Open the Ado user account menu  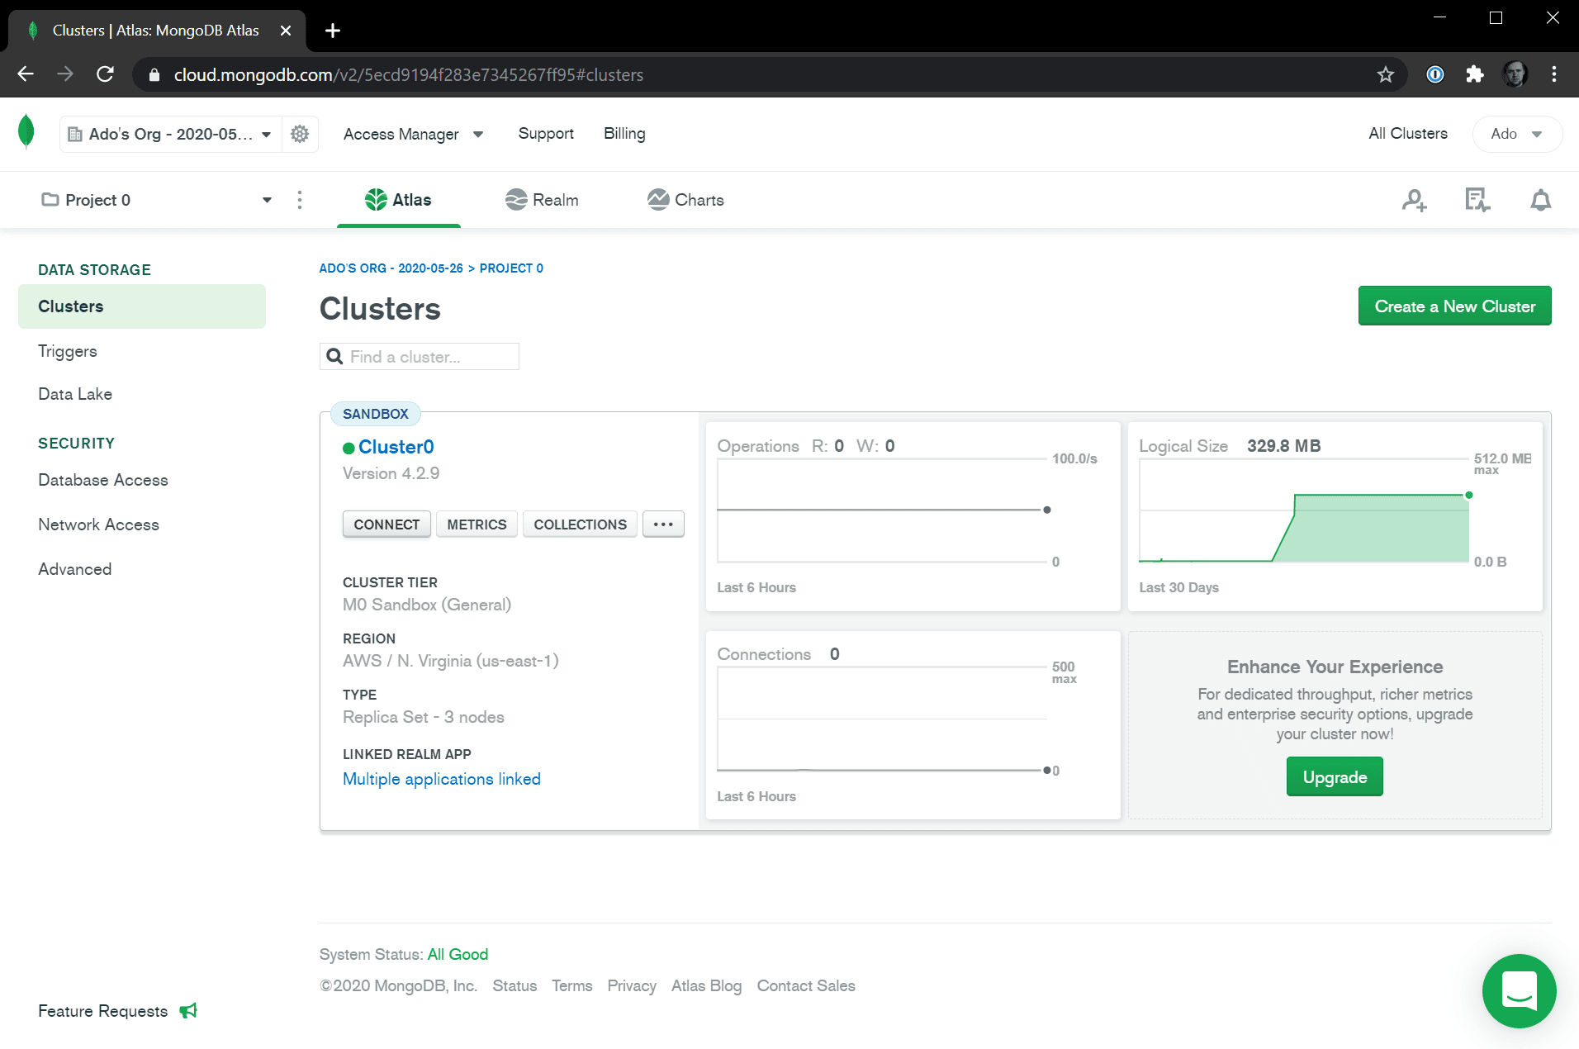(x=1516, y=134)
